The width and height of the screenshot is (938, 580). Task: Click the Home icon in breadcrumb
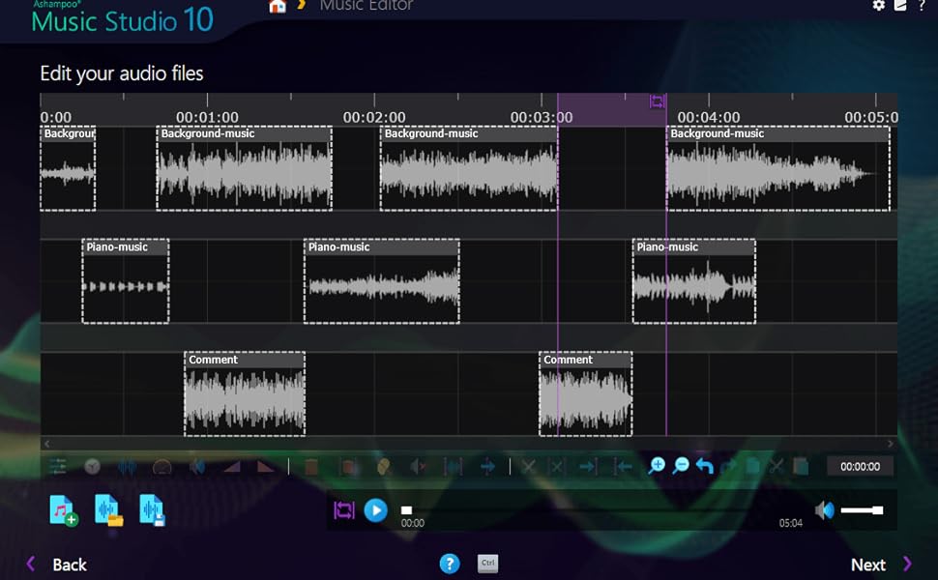tap(278, 7)
